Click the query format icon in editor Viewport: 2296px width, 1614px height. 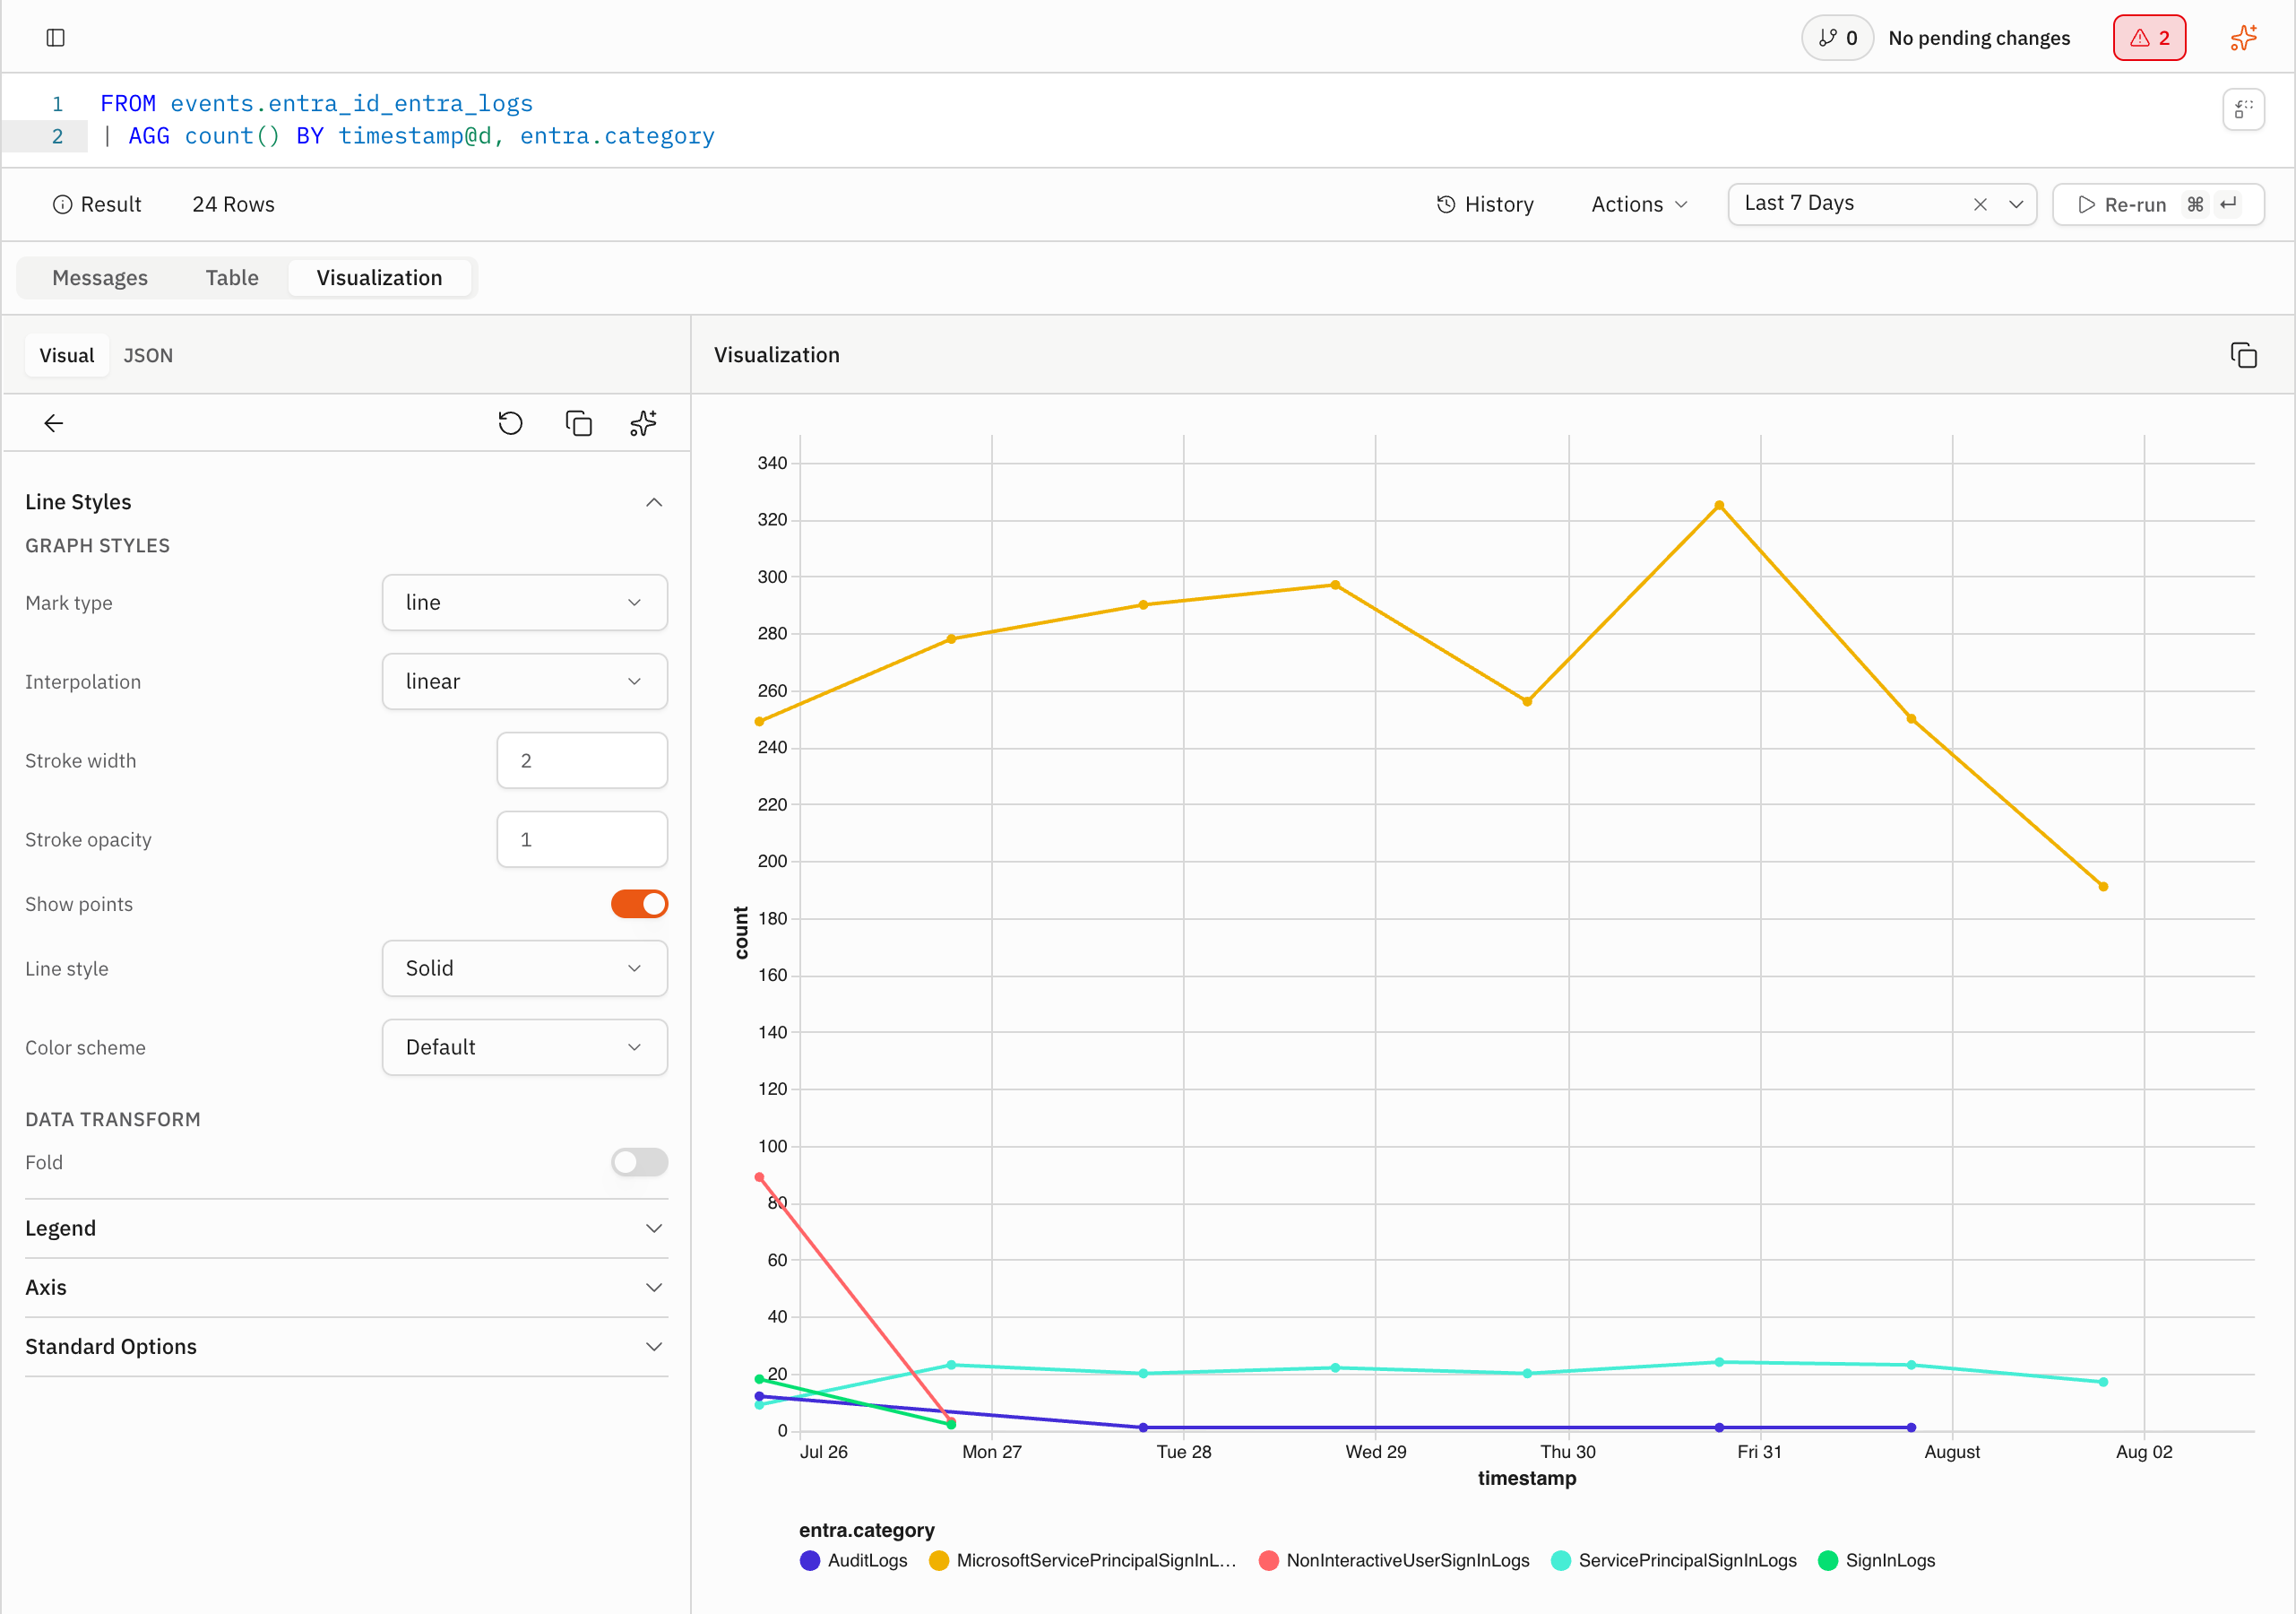[2243, 109]
